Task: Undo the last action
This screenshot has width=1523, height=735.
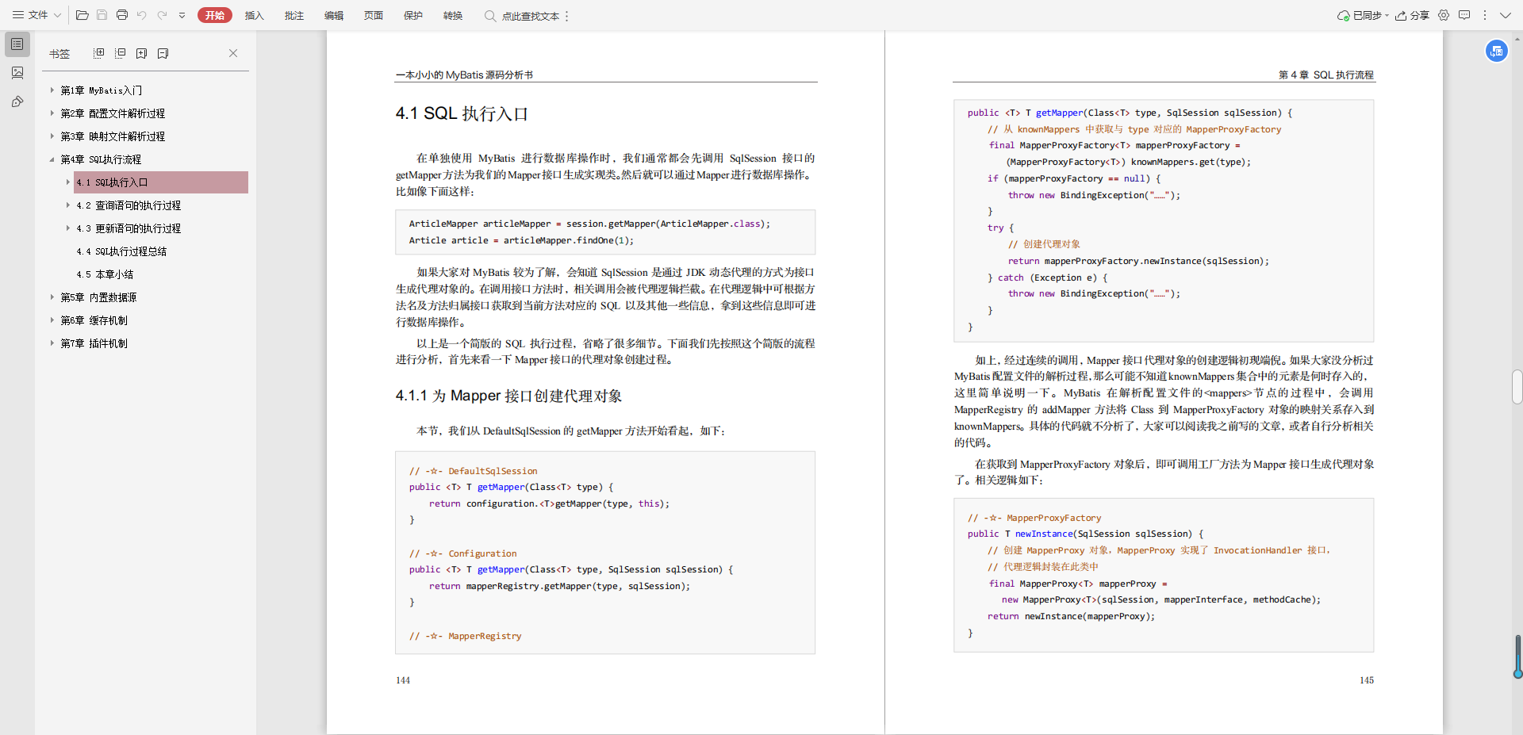Action: click(x=142, y=15)
